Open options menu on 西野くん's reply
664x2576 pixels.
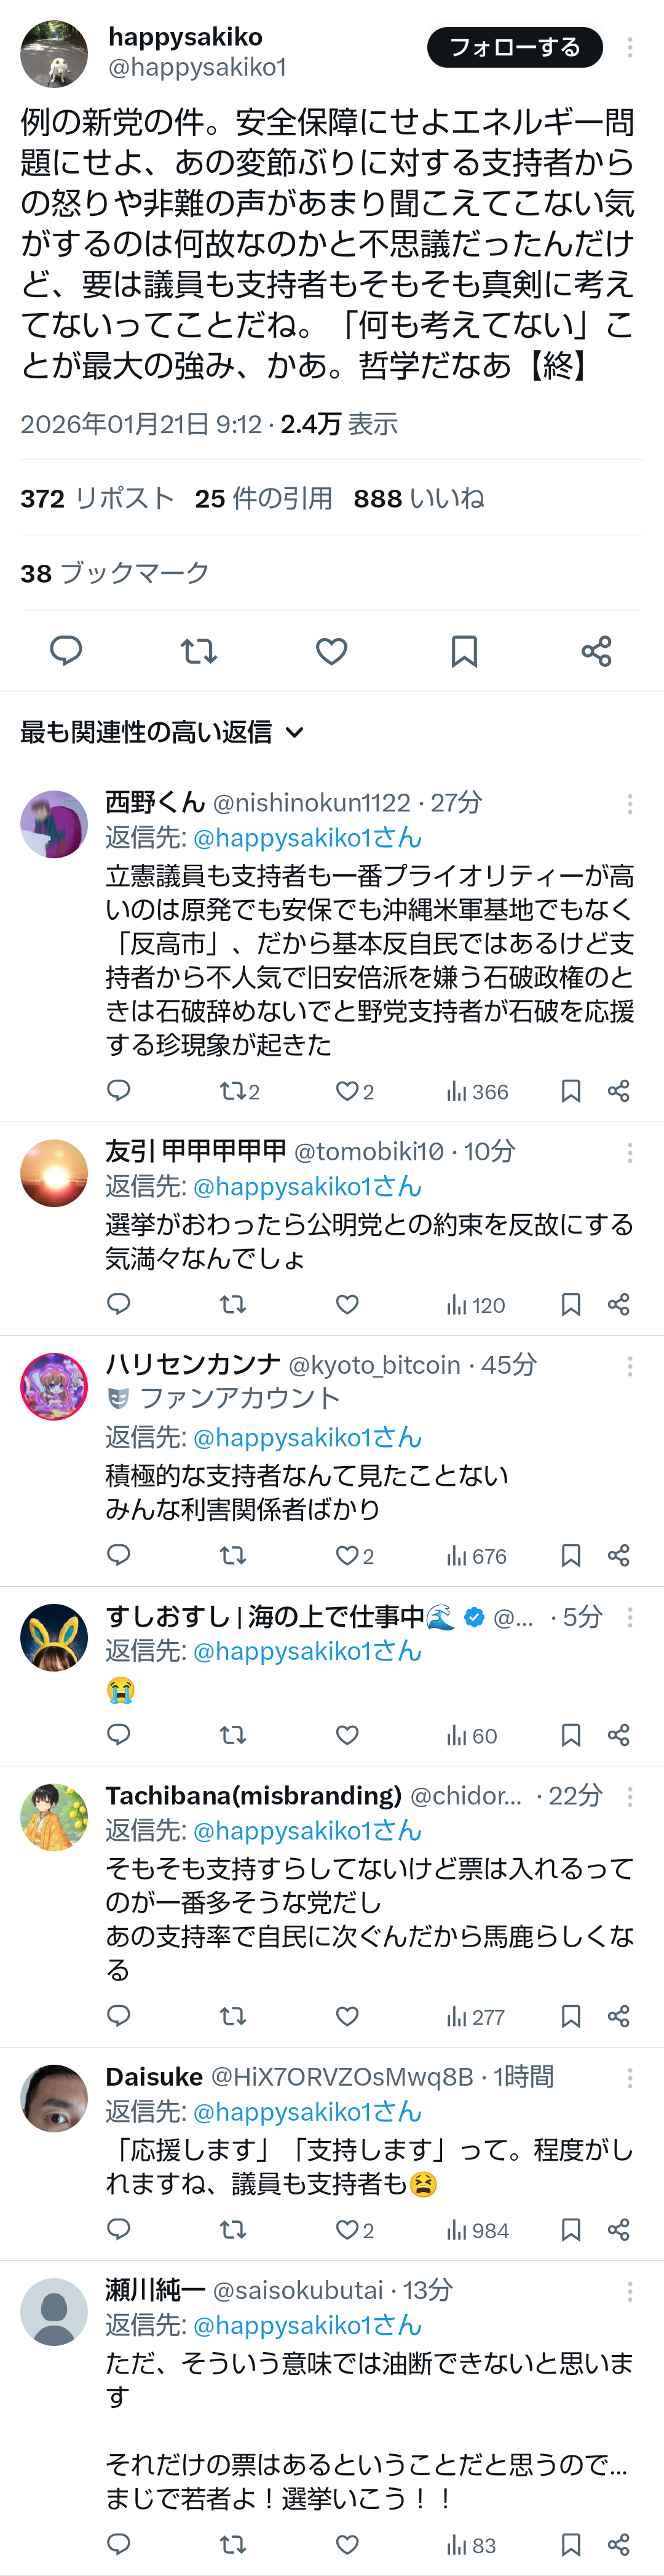pos(629,803)
